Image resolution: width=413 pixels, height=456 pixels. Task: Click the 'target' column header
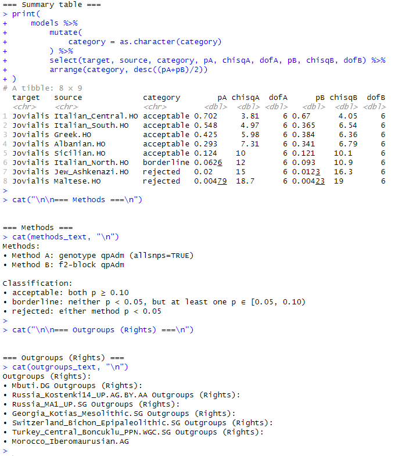[26, 98]
